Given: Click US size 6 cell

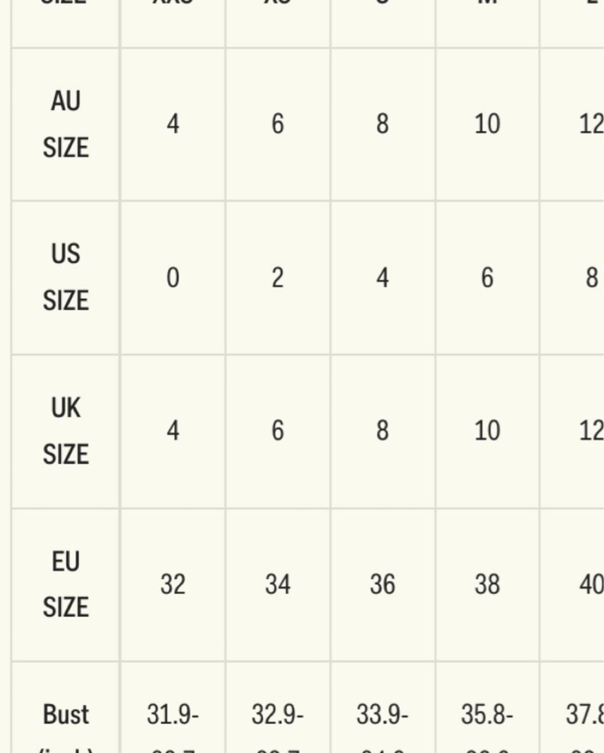Looking at the screenshot, I should 487,277.
